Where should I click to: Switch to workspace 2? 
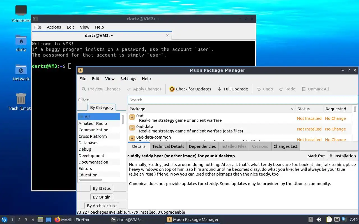19,220
